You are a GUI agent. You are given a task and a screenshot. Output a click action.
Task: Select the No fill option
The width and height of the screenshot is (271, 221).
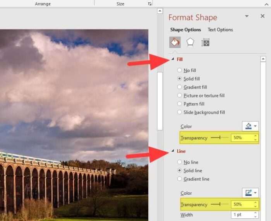click(x=187, y=70)
